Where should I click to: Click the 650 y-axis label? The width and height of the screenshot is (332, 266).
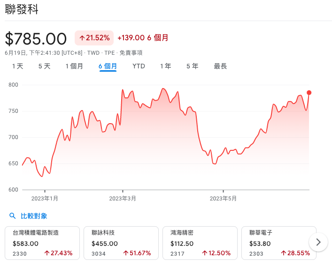click(x=13, y=163)
